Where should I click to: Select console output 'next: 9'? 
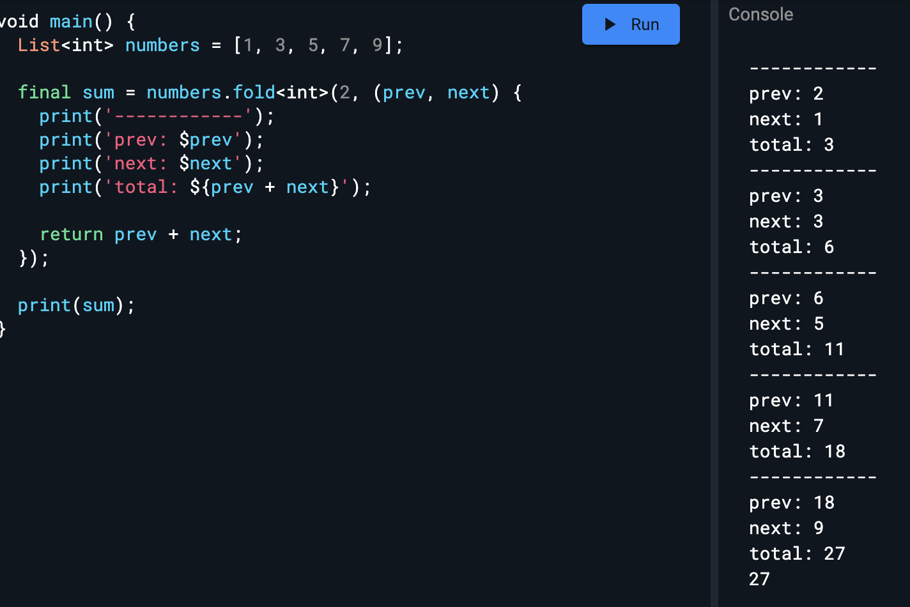tap(786, 528)
